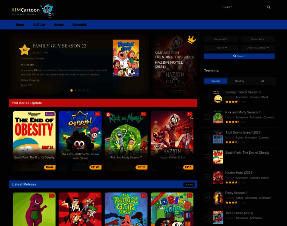Click the orange Movie badge on South Park card
This screenshot has width=287, height=226.
tap(49, 167)
